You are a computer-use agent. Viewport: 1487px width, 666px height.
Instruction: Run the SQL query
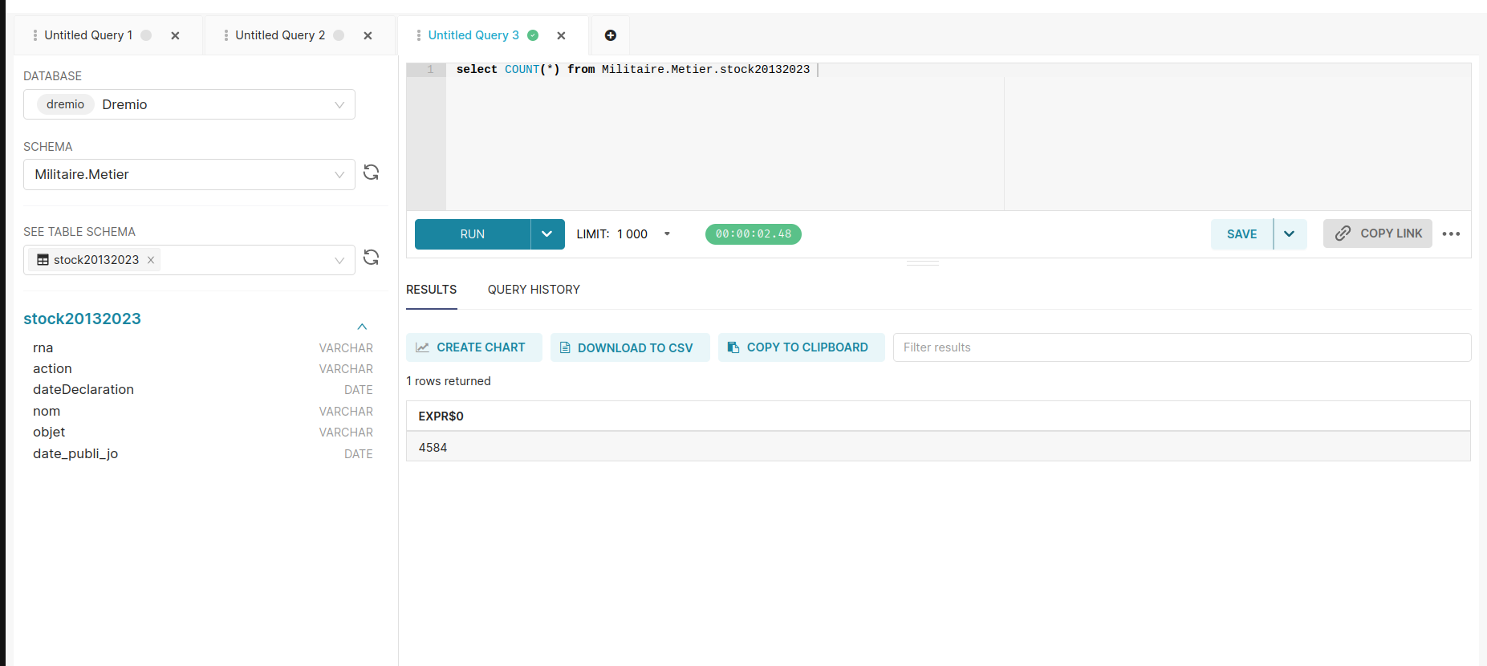coord(472,234)
